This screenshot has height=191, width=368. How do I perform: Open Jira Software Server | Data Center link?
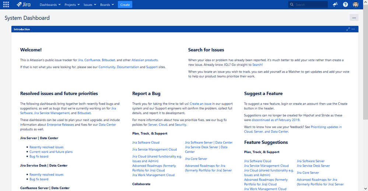(x=208, y=142)
